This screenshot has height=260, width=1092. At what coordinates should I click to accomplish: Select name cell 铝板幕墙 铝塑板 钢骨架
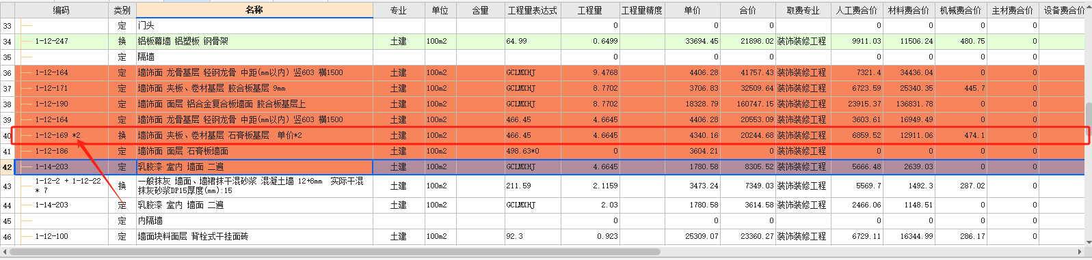coord(254,42)
